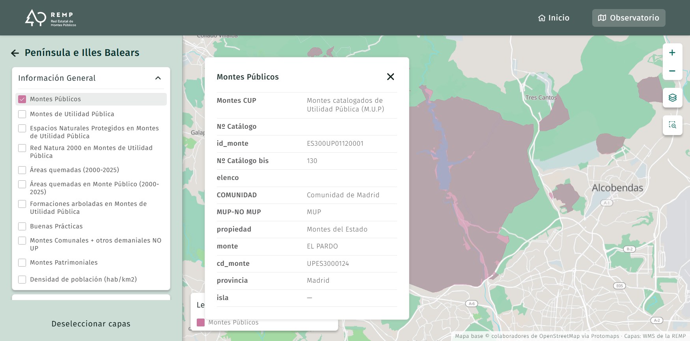
Task: Click Montes Públicos legend color swatch
Action: [x=201, y=322]
